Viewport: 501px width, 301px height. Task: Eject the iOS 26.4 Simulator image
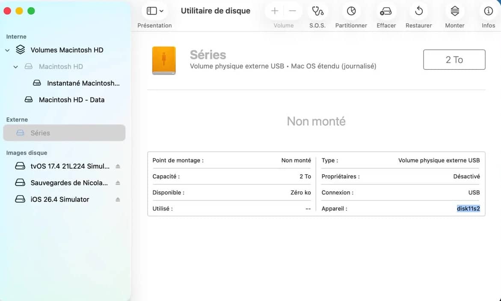pyautogui.click(x=118, y=200)
